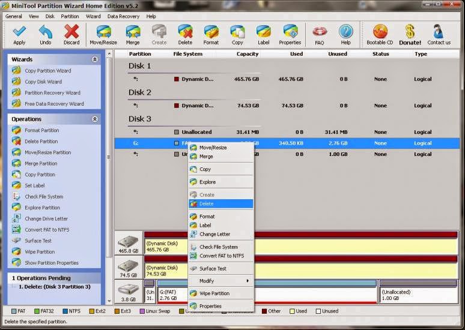
Task: Select Disk 3 Unallocated 31.41 MB row
Action: click(287, 132)
